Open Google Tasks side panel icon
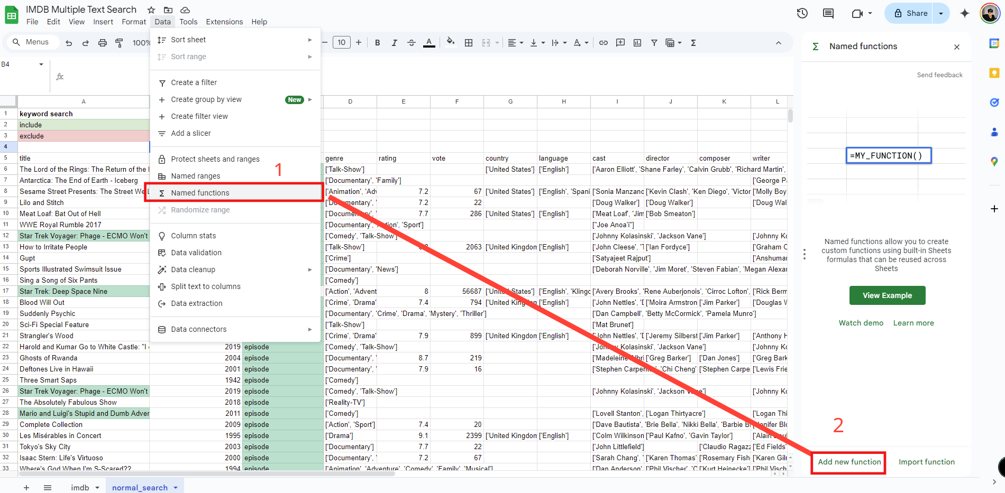This screenshot has width=1005, height=493. pos(994,103)
